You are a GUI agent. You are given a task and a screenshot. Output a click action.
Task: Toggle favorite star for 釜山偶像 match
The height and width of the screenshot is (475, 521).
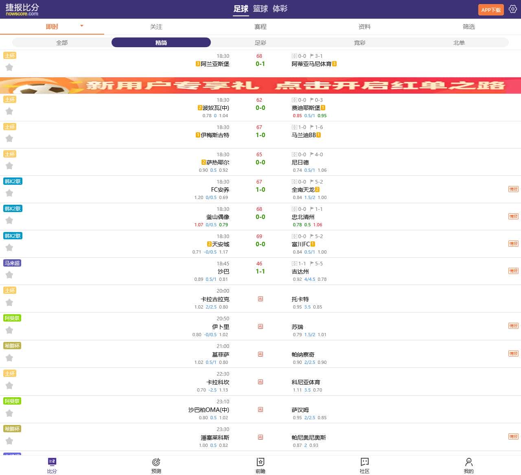[x=9, y=221]
